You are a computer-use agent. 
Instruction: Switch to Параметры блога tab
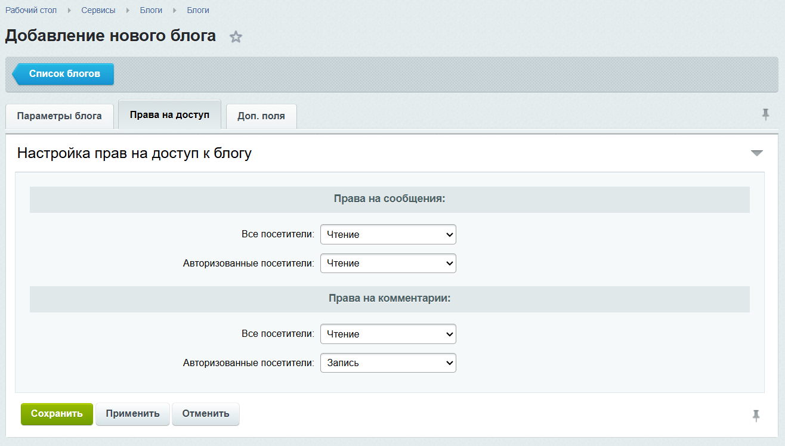pos(60,116)
